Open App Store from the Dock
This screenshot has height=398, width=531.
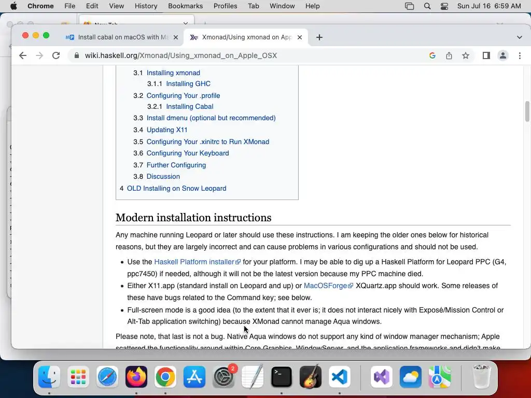(194, 377)
